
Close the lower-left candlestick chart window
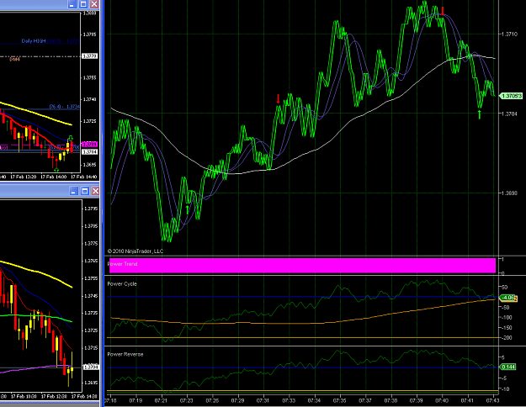[x=95, y=191]
